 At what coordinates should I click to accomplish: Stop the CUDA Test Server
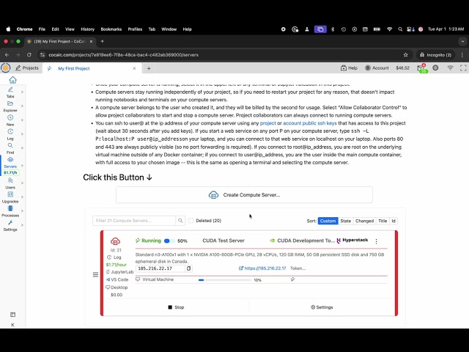click(176, 307)
